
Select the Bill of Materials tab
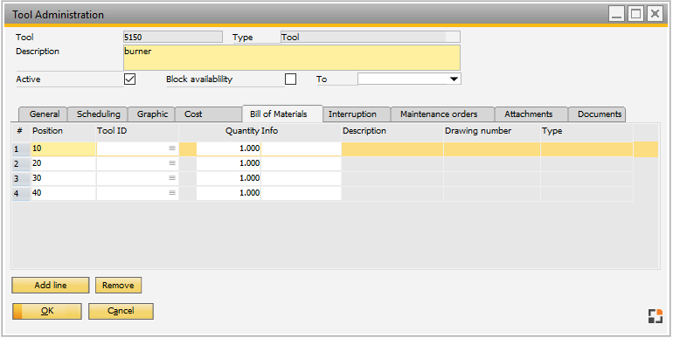pyautogui.click(x=282, y=114)
